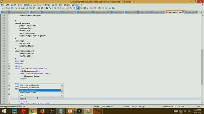Click the Windows (CR LF) status bar entry

169,106
